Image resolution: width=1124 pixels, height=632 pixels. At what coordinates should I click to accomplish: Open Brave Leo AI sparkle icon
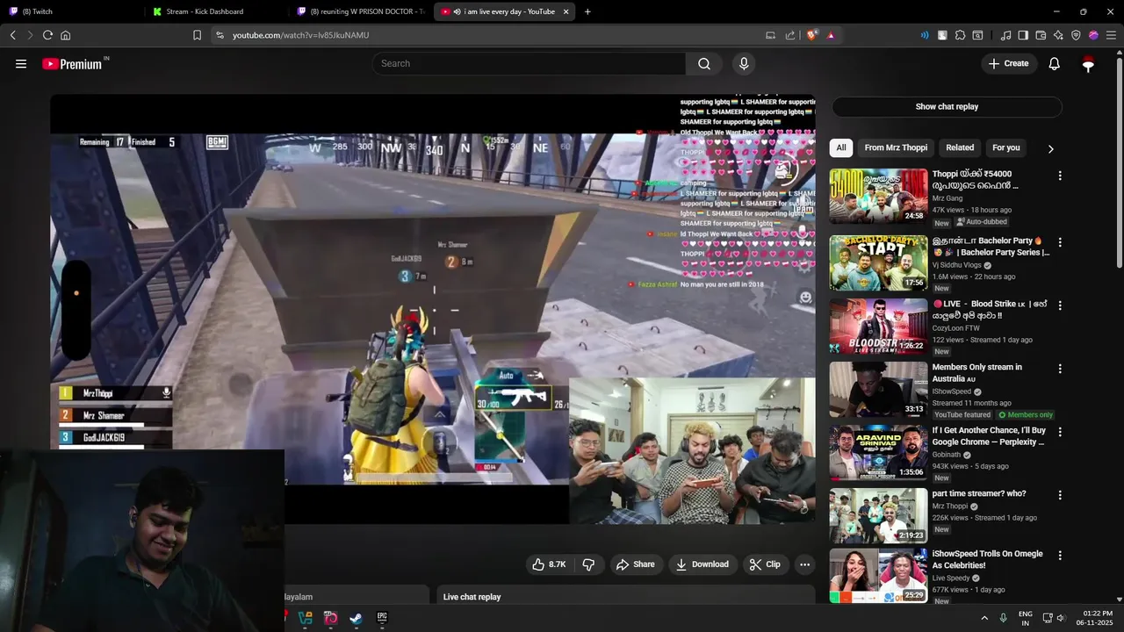click(1058, 35)
